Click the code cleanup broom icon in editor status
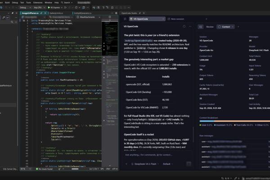This screenshot has height=180, width=270. (59, 169)
